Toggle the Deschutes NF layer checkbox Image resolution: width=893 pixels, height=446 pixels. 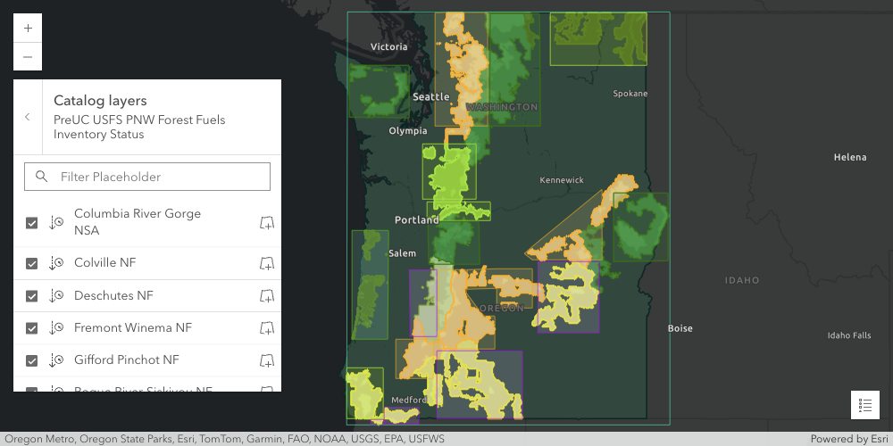32,296
